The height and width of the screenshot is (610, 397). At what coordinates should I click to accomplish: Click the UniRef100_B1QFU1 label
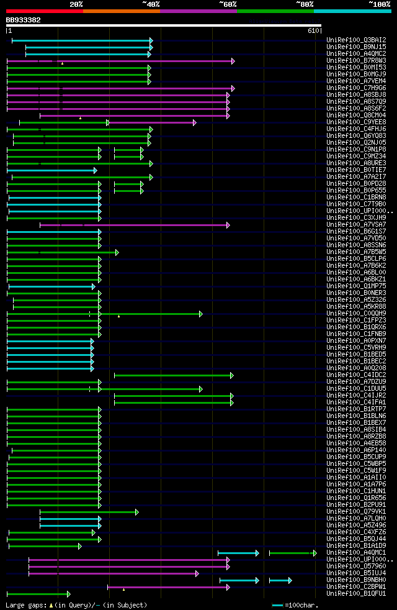[356, 594]
